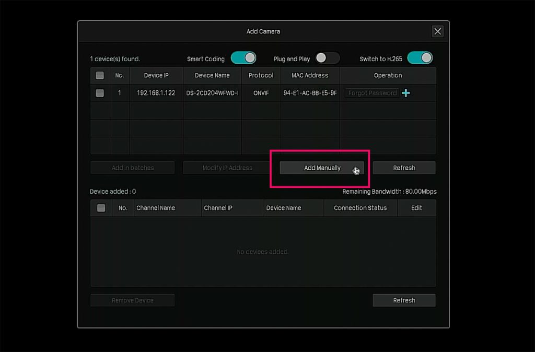535x352 pixels.
Task: Click the Protocol column header
Action: pyautogui.click(x=261, y=75)
